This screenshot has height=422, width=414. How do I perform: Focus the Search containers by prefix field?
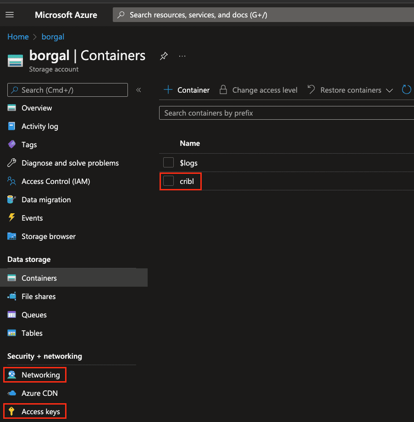point(284,113)
